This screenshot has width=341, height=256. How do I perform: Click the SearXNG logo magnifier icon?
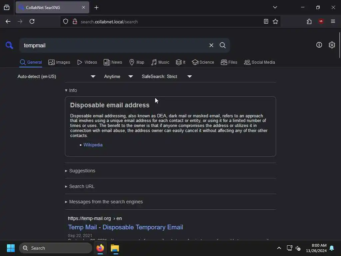click(9, 45)
